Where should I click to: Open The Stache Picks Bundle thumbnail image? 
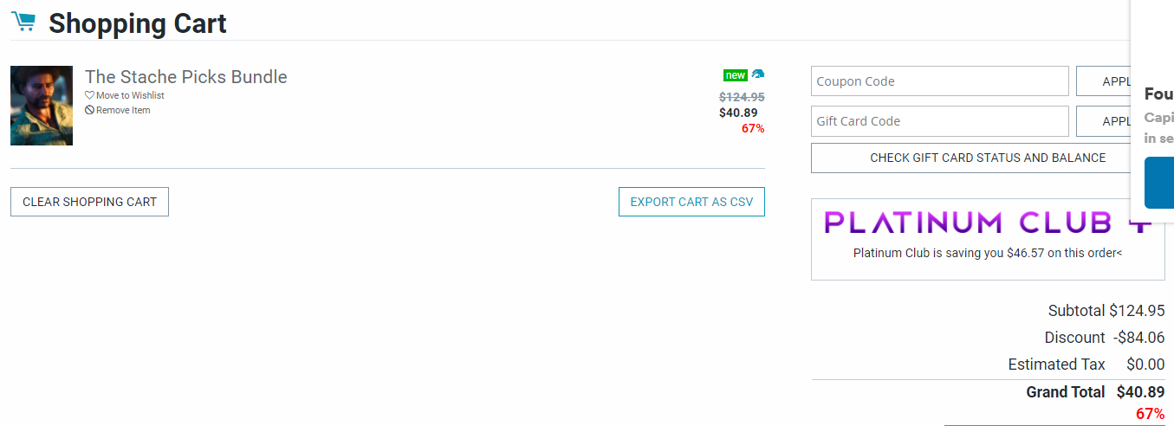[42, 106]
